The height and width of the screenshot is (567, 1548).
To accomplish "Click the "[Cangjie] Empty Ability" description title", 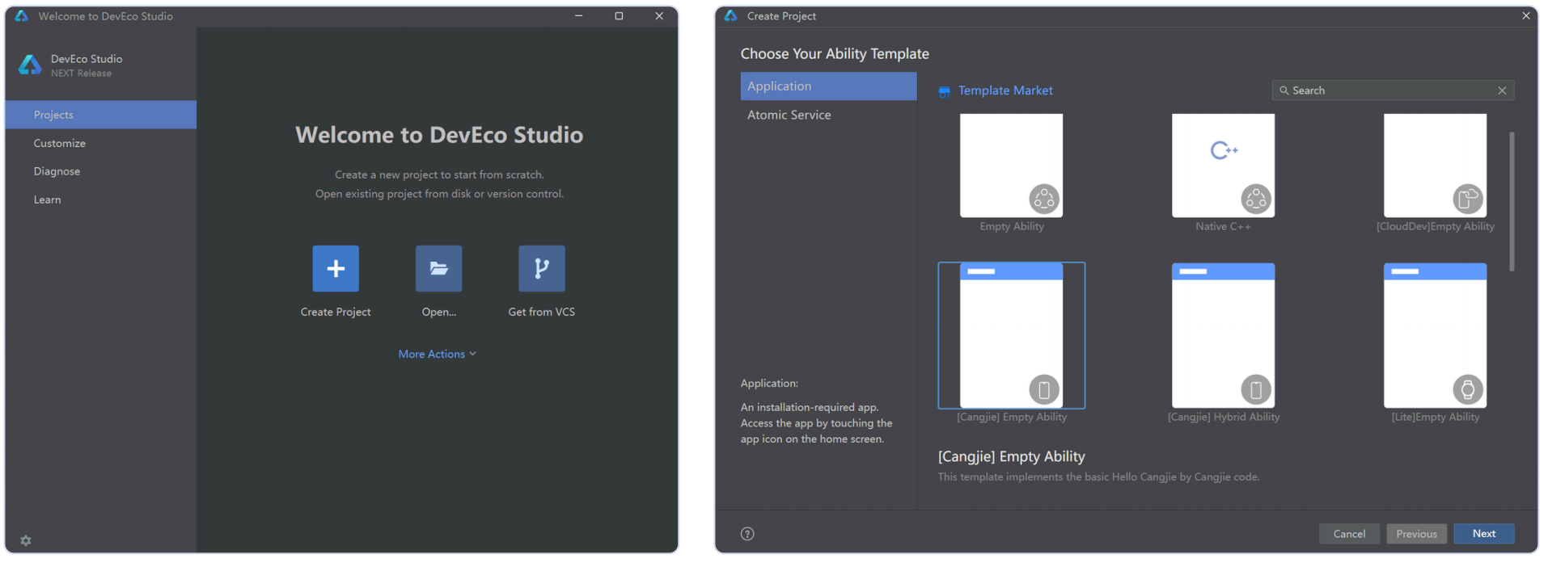I will 1012,456.
